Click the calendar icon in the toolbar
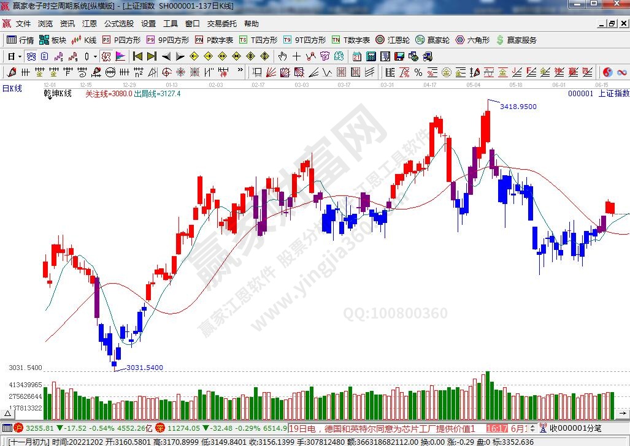The width and height of the screenshot is (630, 446). tap(357, 56)
